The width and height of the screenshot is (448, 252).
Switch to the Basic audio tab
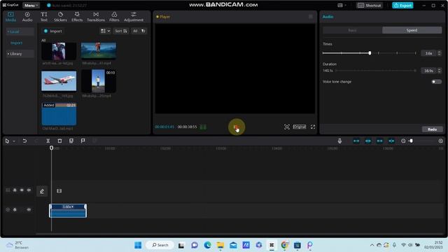click(x=352, y=30)
